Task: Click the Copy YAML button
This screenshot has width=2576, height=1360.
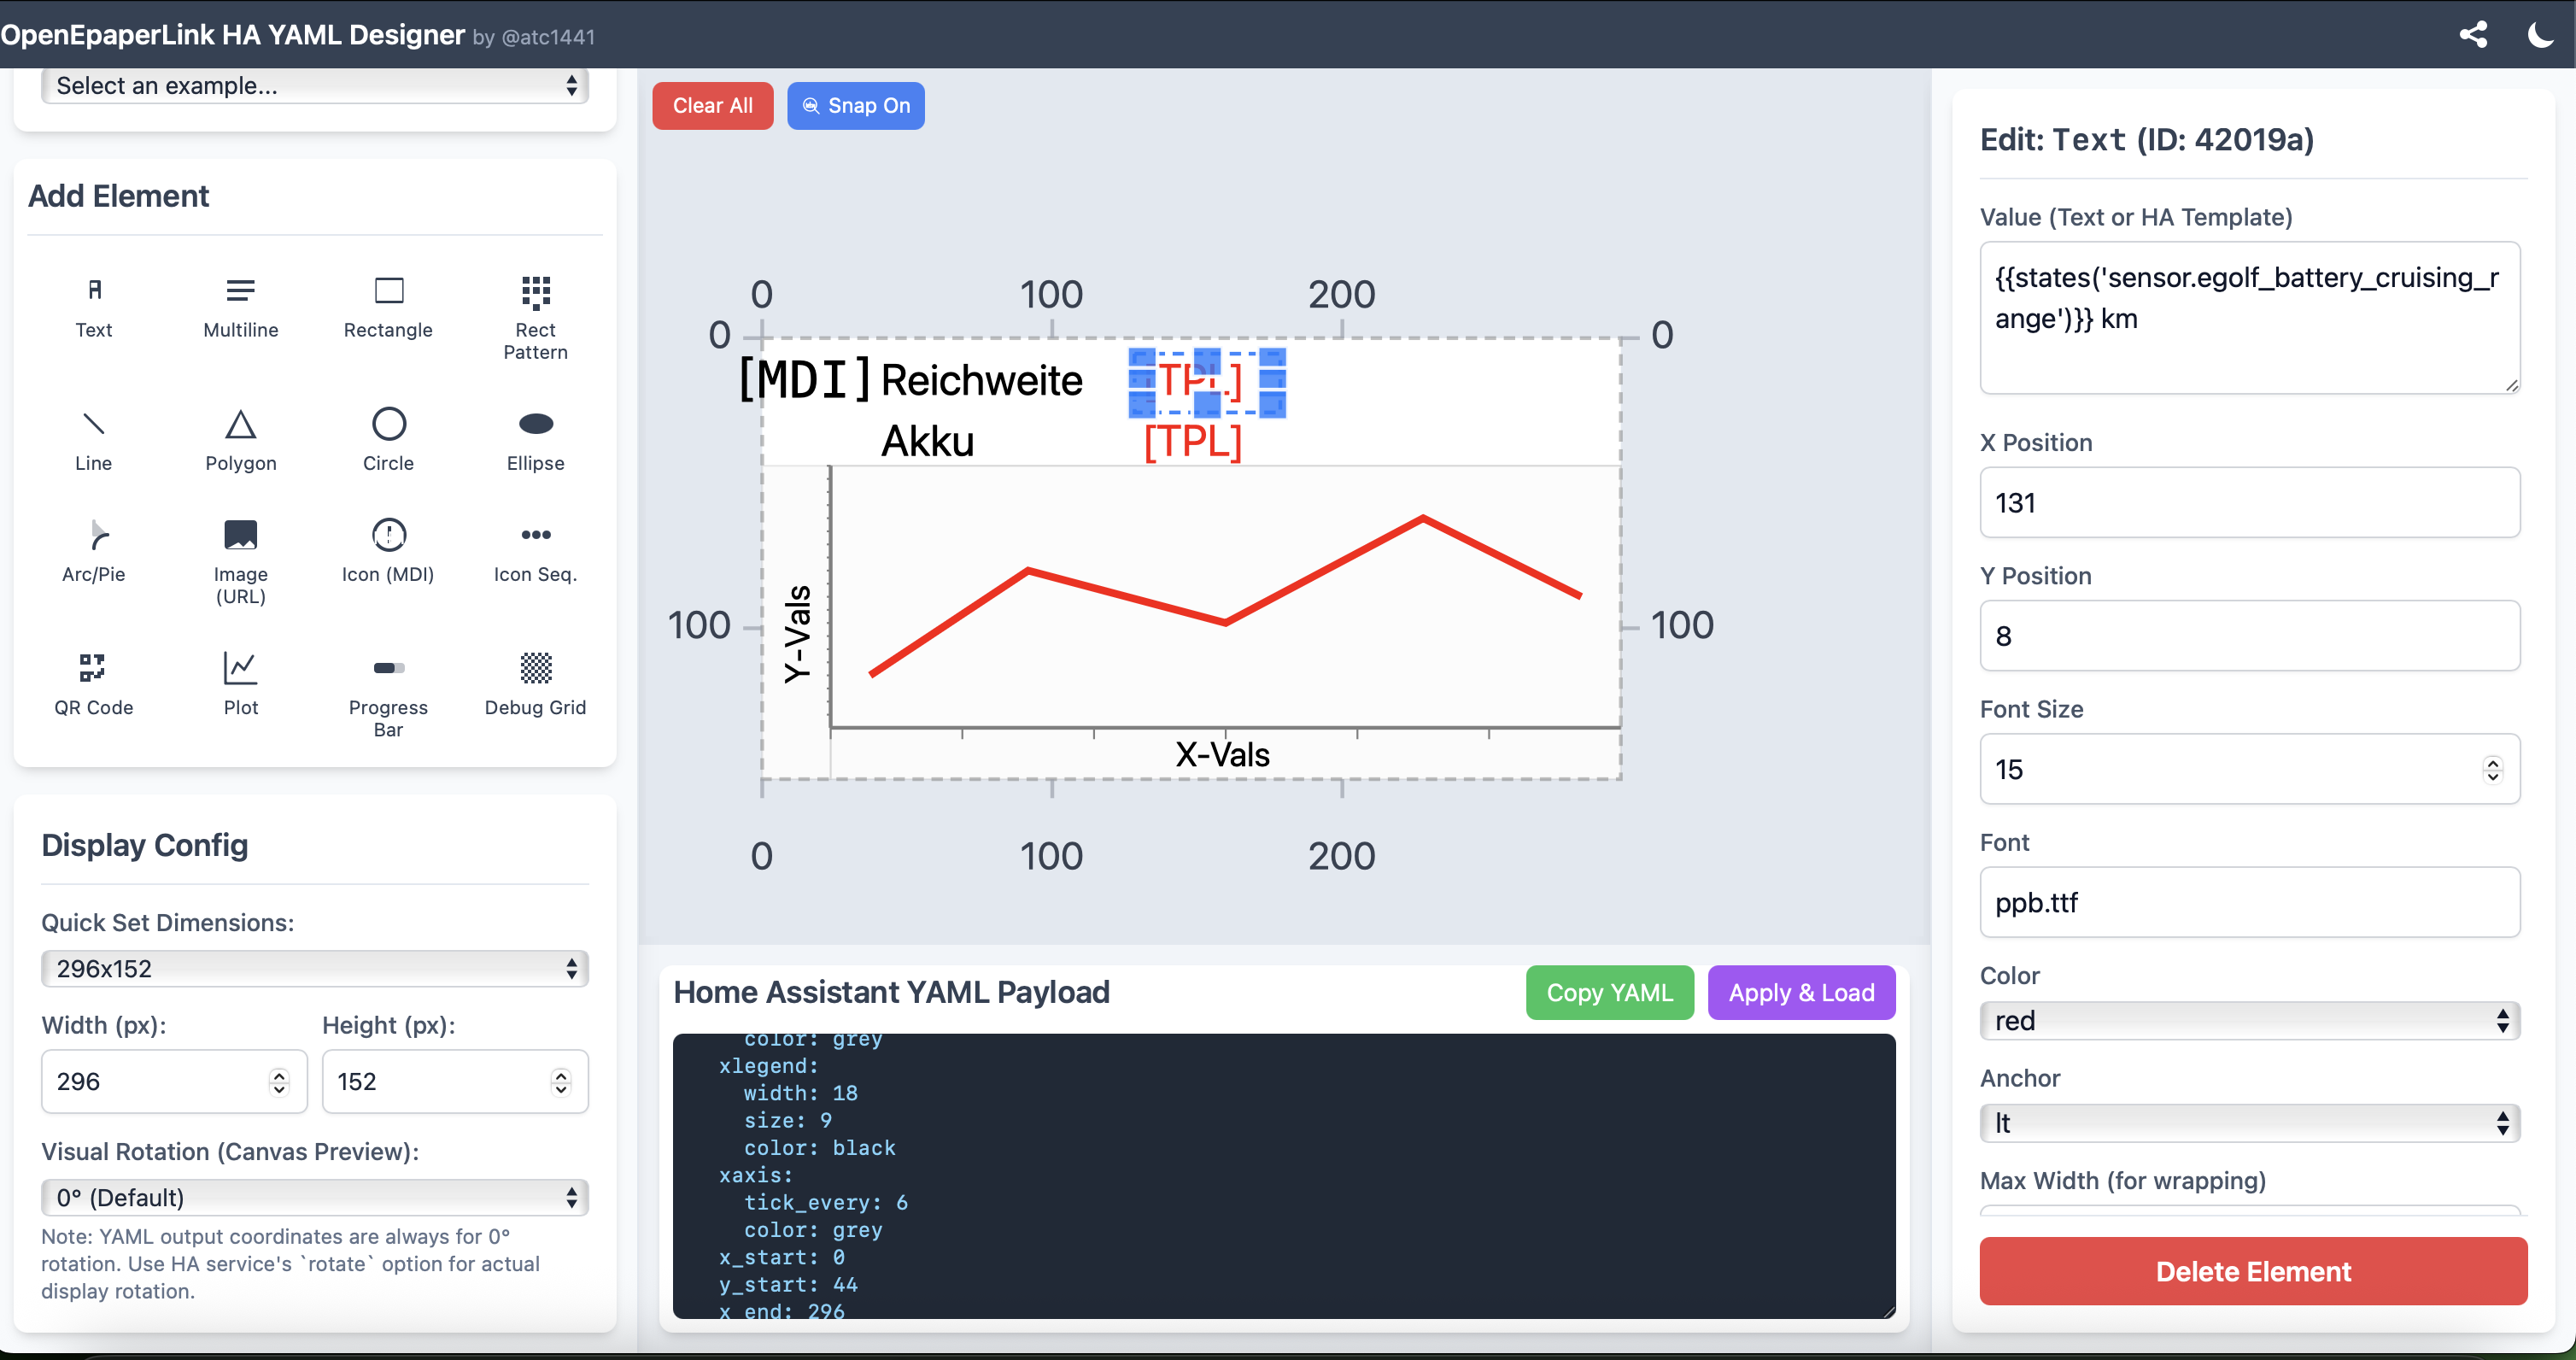Action: tap(1609, 992)
